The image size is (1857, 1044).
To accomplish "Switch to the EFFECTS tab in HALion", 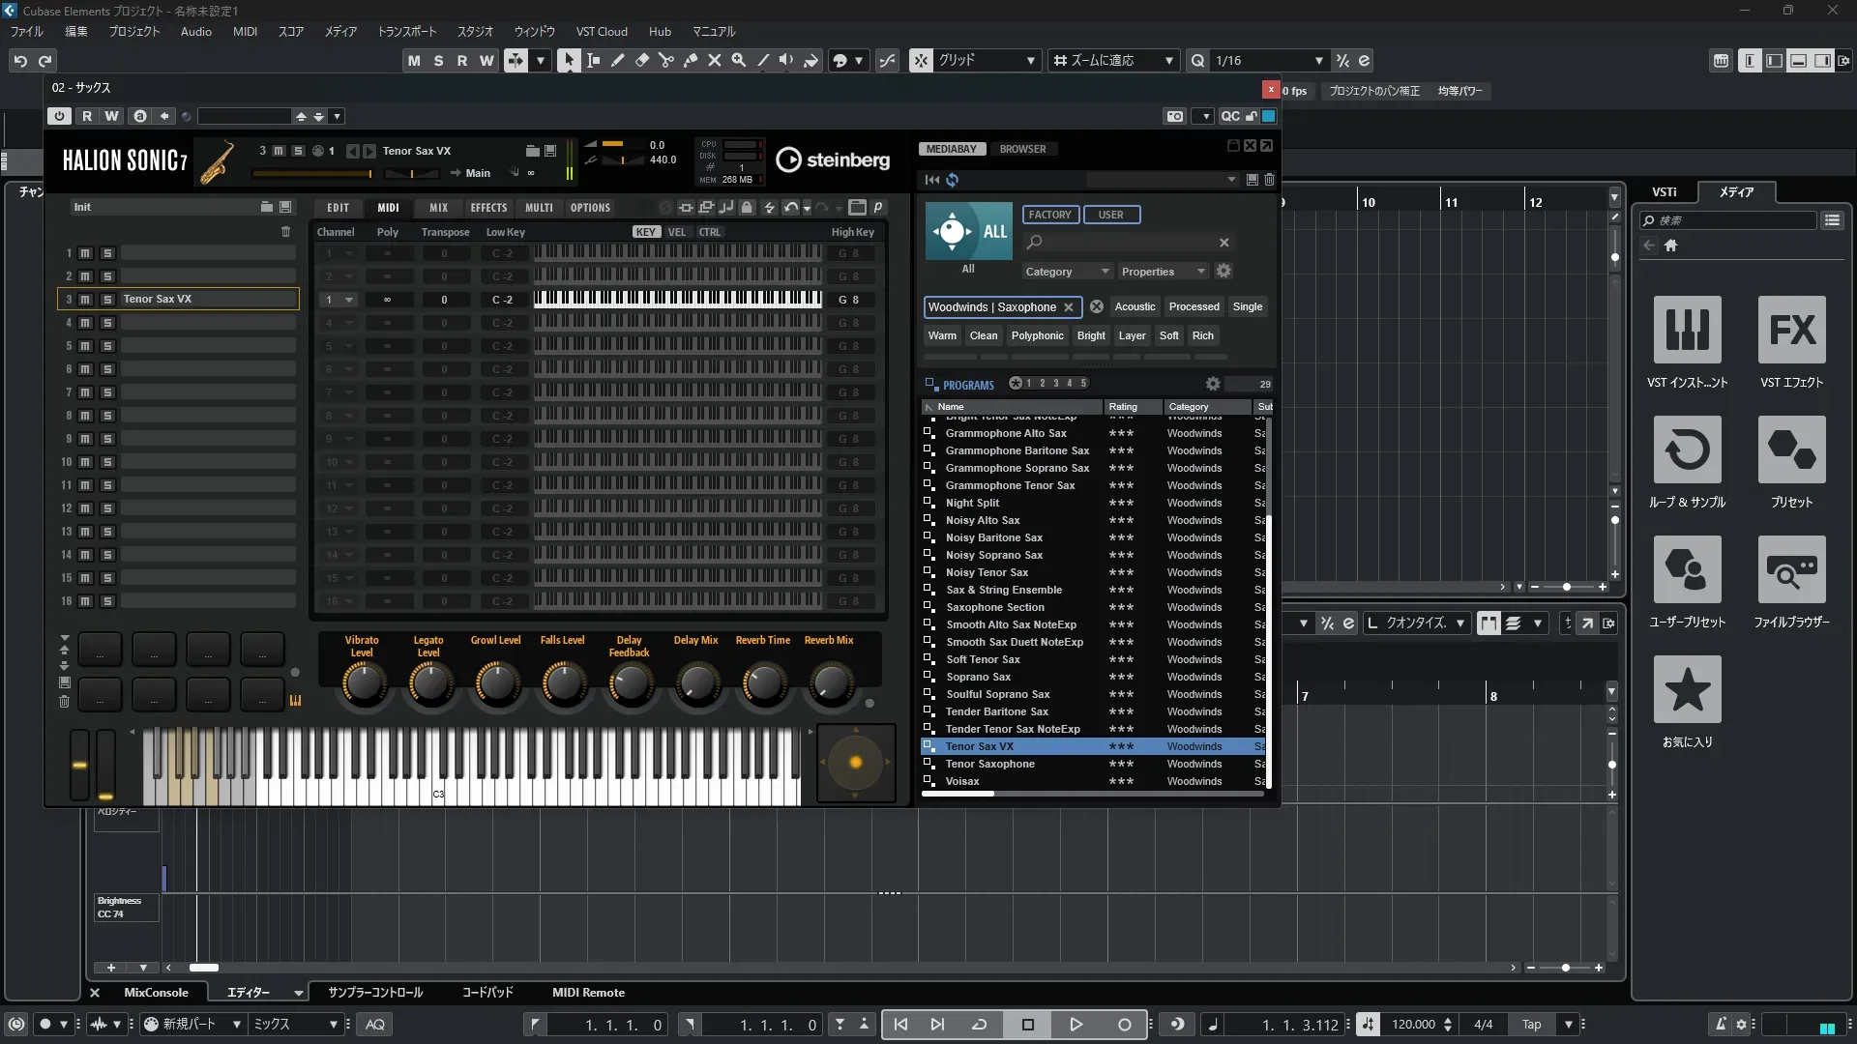I will point(488,208).
